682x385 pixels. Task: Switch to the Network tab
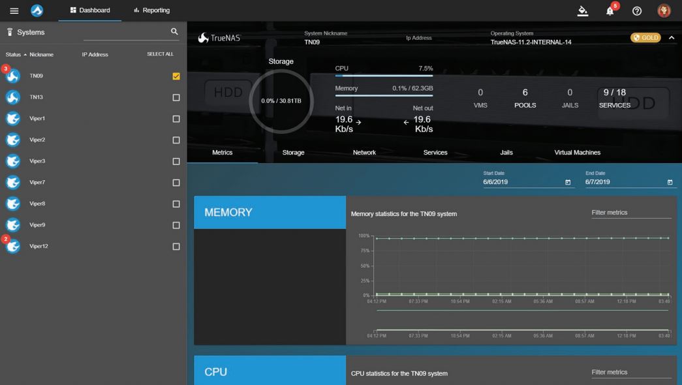(x=364, y=153)
